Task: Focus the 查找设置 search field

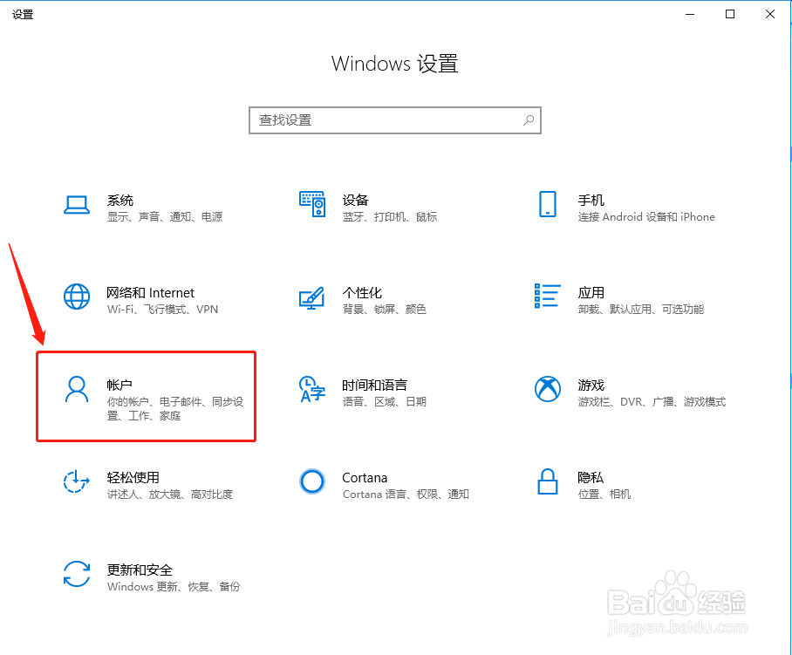Action: pos(395,120)
